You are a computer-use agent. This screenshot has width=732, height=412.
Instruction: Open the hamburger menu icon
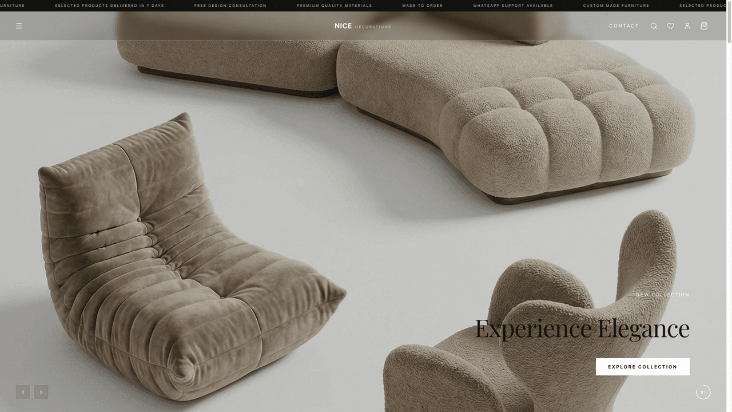19,26
